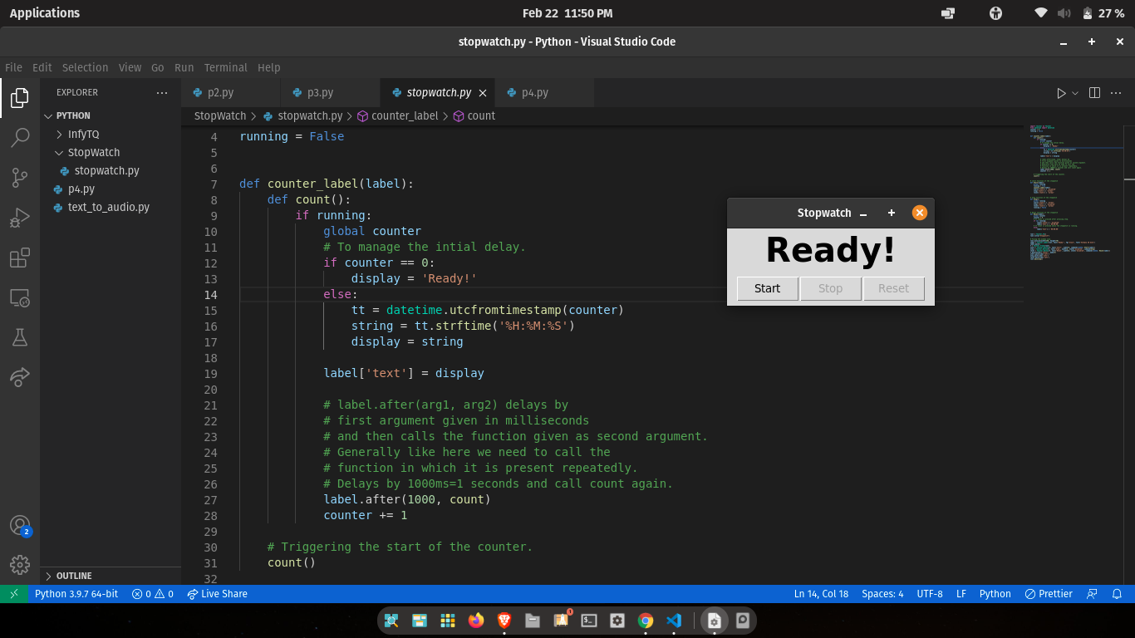
Task: Open the Source Control view
Action: click(x=20, y=178)
